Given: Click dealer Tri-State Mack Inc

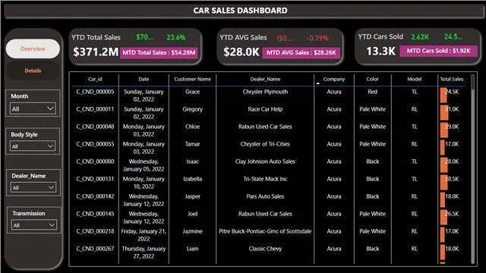Looking at the screenshot, I should [x=265, y=179].
